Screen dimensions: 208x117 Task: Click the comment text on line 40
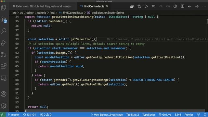[x=86, y=44]
